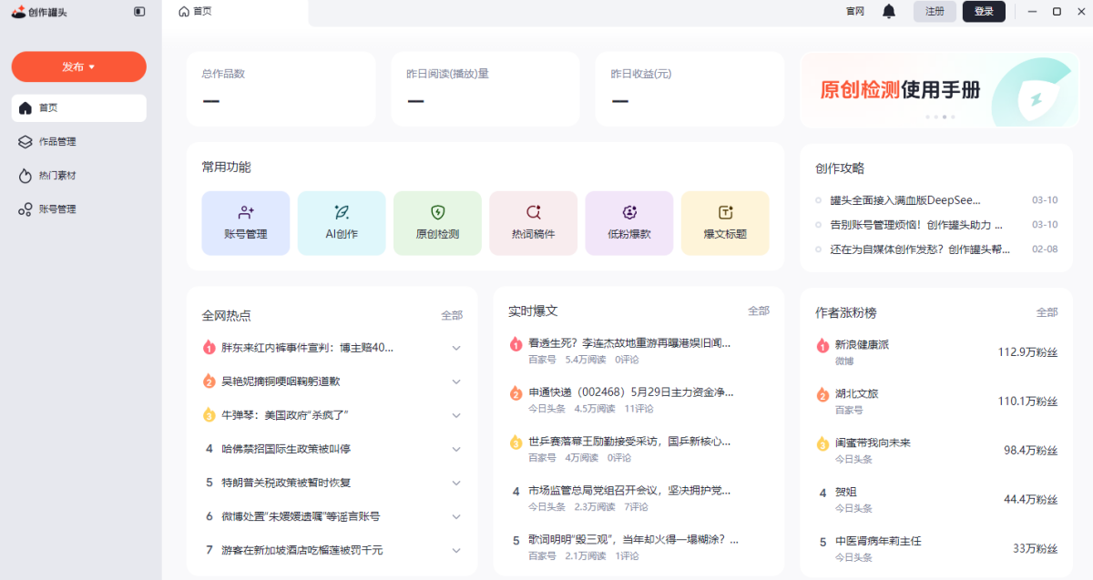
Task: Toggle the sidebar collapse icon
Action: coord(139,12)
